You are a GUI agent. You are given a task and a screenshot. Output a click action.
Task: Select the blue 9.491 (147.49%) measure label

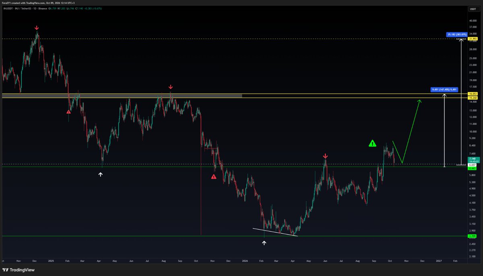pos(444,89)
